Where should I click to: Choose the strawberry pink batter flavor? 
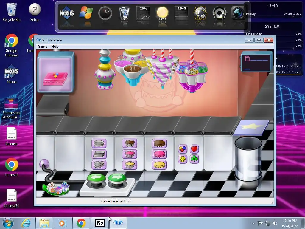click(x=130, y=154)
